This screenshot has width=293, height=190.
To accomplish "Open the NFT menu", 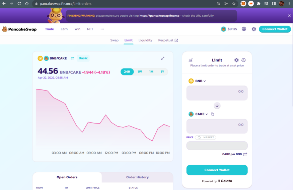I will coord(90,29).
